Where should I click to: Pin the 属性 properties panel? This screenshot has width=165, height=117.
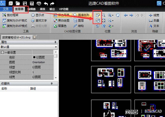pos(55,42)
